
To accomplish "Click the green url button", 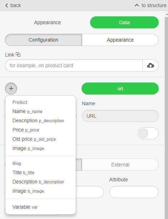I will tap(120, 89).
